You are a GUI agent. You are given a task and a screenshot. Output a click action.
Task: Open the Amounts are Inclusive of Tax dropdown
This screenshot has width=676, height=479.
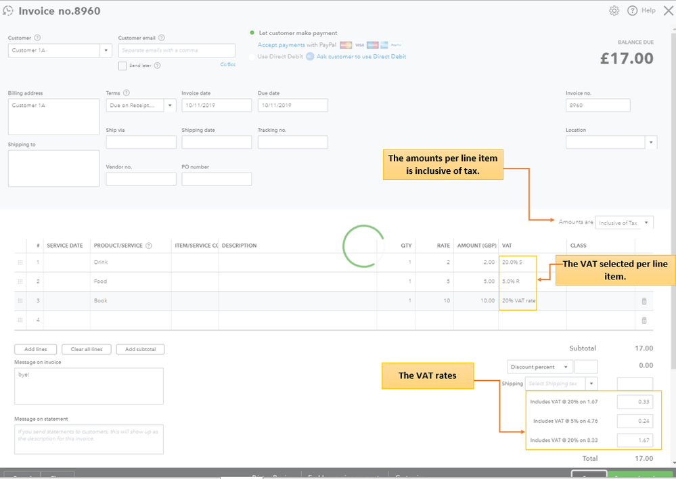(x=648, y=223)
